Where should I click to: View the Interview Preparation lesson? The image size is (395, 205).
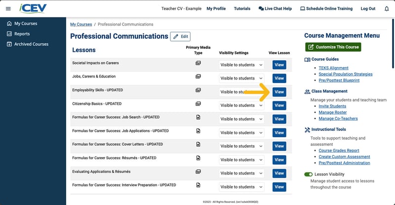(x=279, y=187)
